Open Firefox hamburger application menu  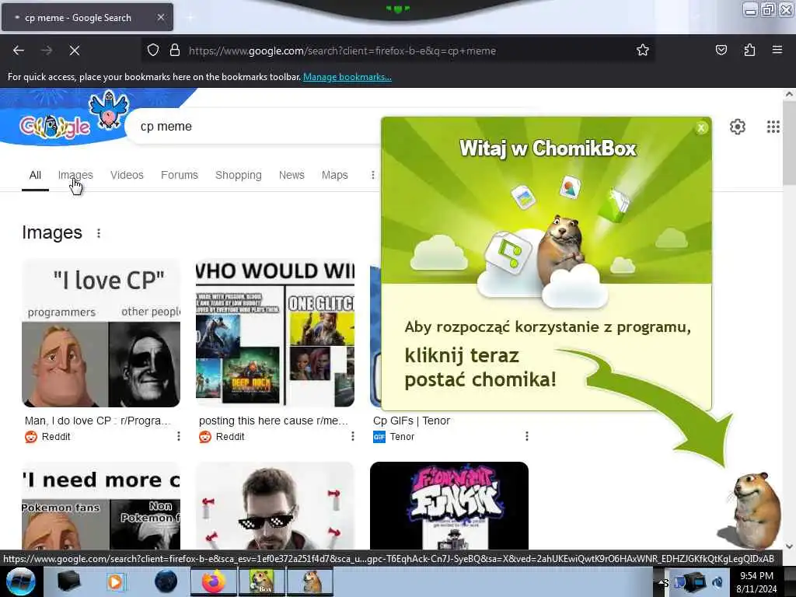[777, 51]
